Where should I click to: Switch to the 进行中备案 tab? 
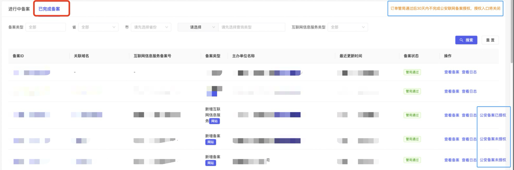(x=19, y=9)
